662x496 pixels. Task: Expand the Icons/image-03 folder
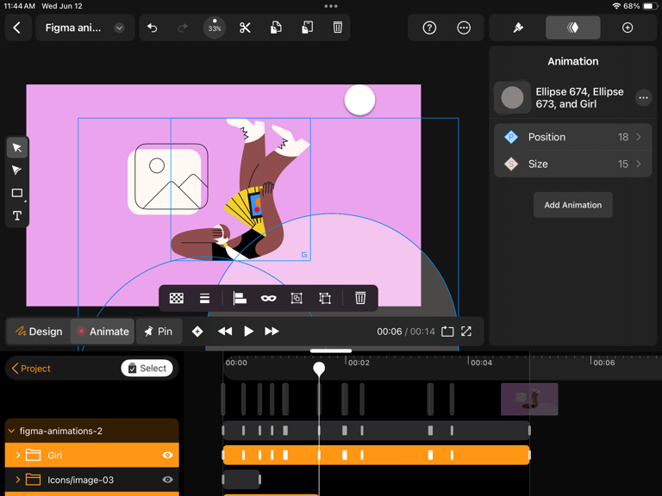pyautogui.click(x=18, y=480)
